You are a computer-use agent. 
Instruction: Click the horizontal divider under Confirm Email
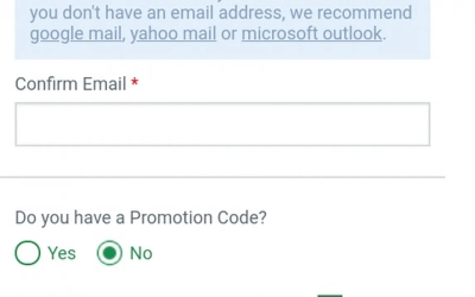(x=222, y=177)
